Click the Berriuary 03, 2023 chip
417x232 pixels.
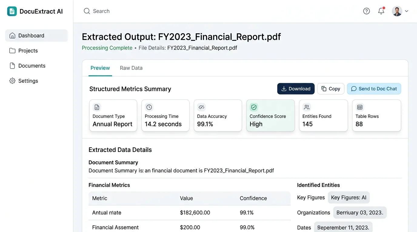point(360,213)
